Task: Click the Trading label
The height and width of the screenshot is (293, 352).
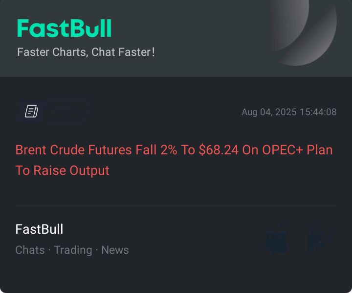Action: [73, 250]
